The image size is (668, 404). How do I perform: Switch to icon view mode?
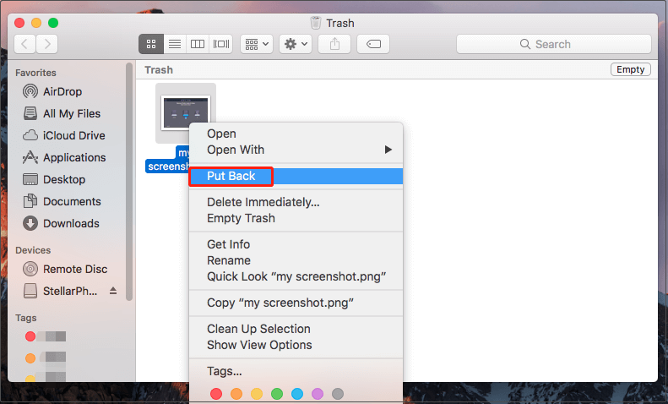[x=151, y=44]
